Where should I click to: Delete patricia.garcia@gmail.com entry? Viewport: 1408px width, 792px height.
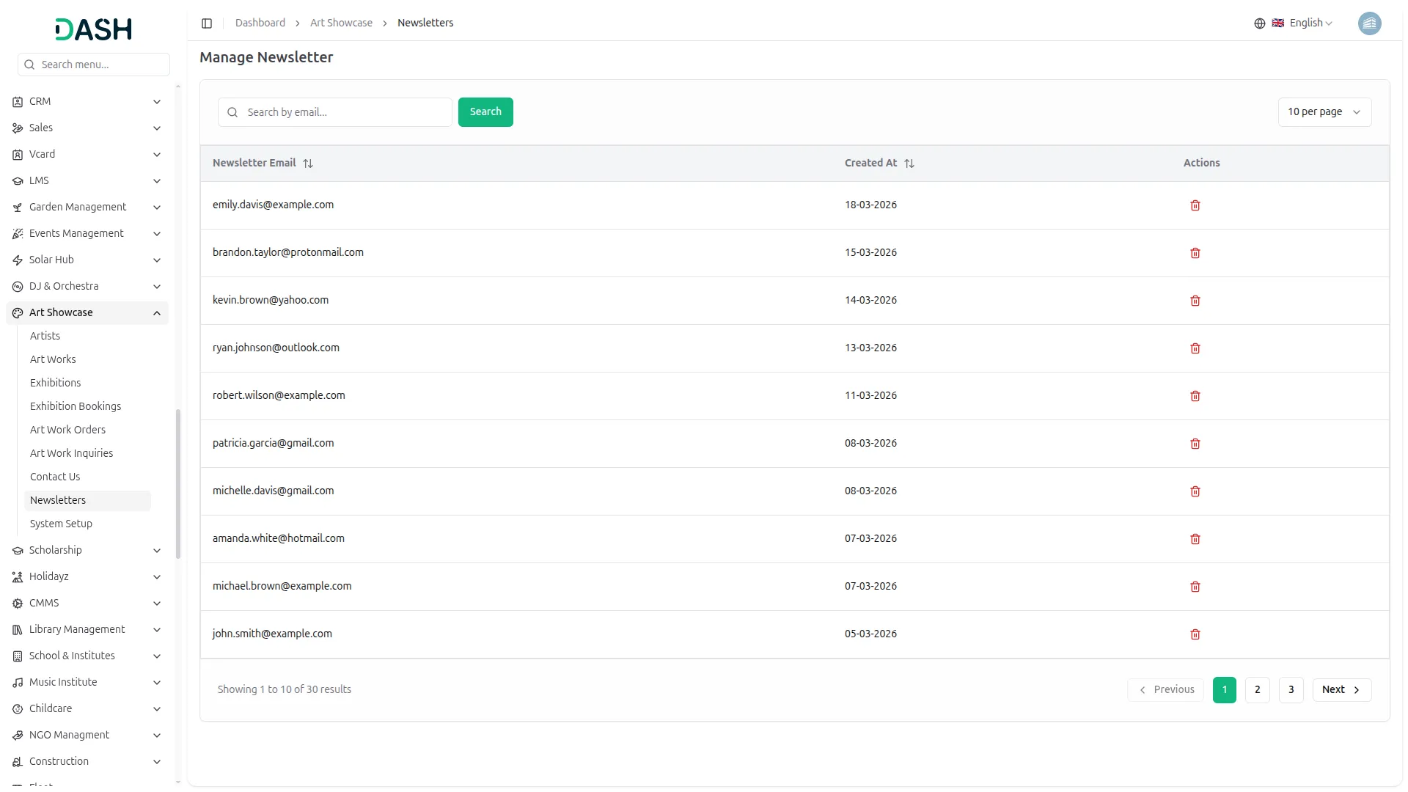click(x=1195, y=444)
